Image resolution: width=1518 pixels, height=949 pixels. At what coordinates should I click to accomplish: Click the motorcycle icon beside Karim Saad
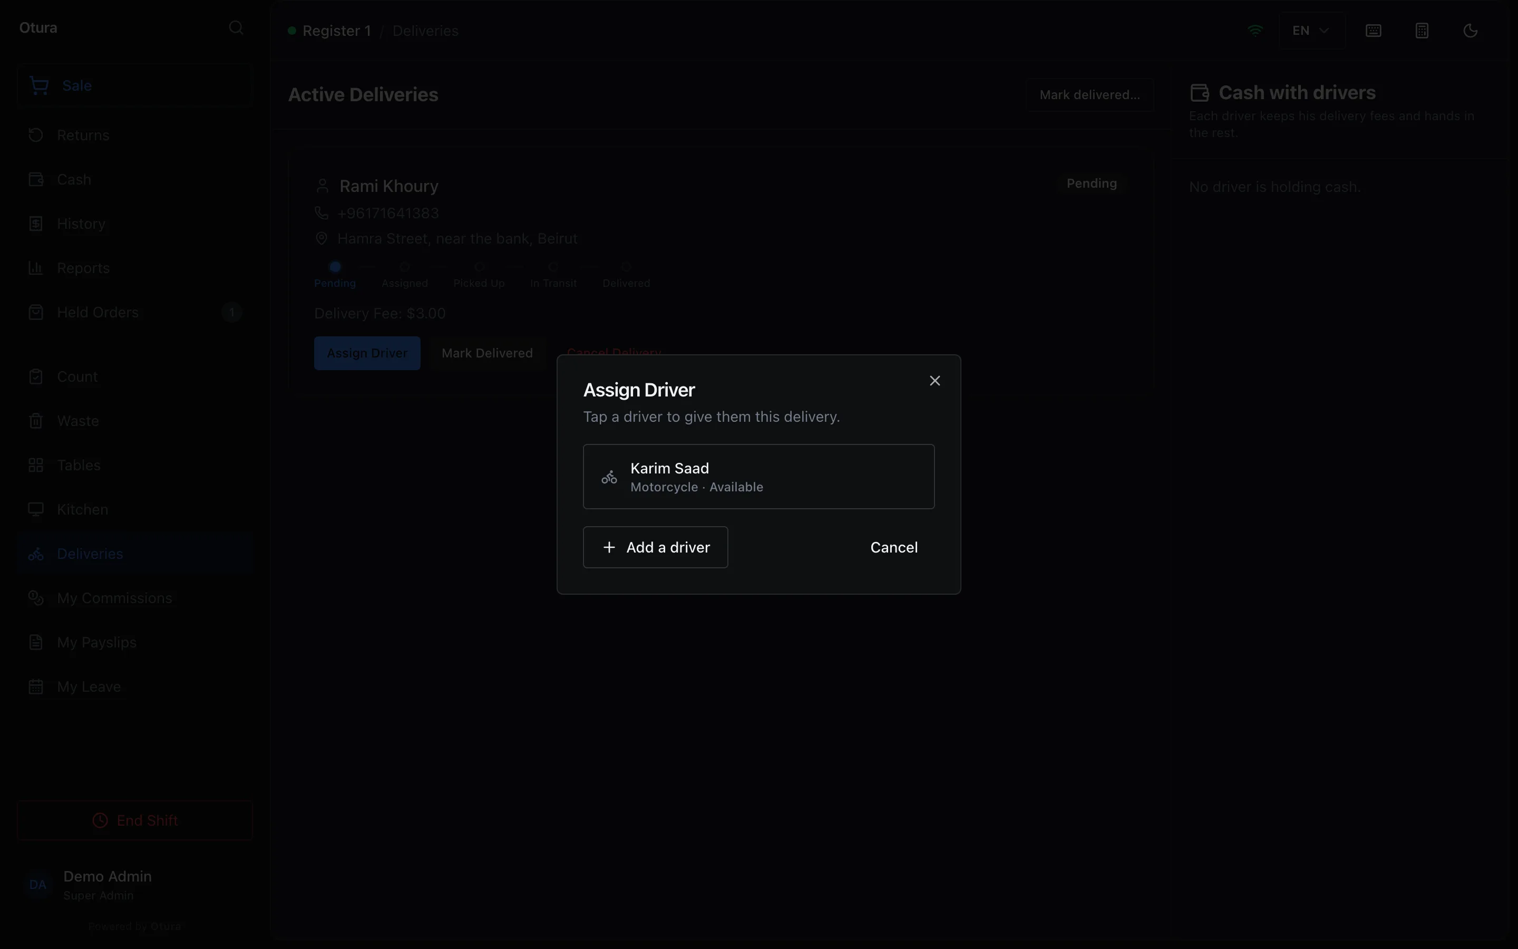tap(609, 477)
